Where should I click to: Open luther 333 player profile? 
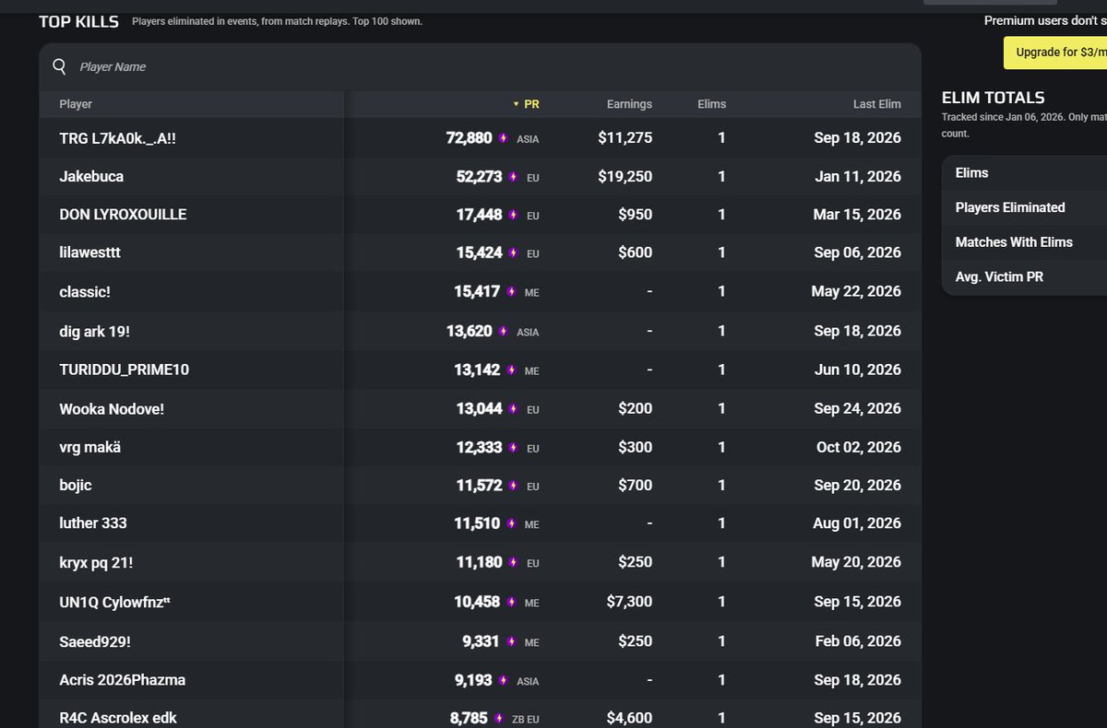(93, 523)
